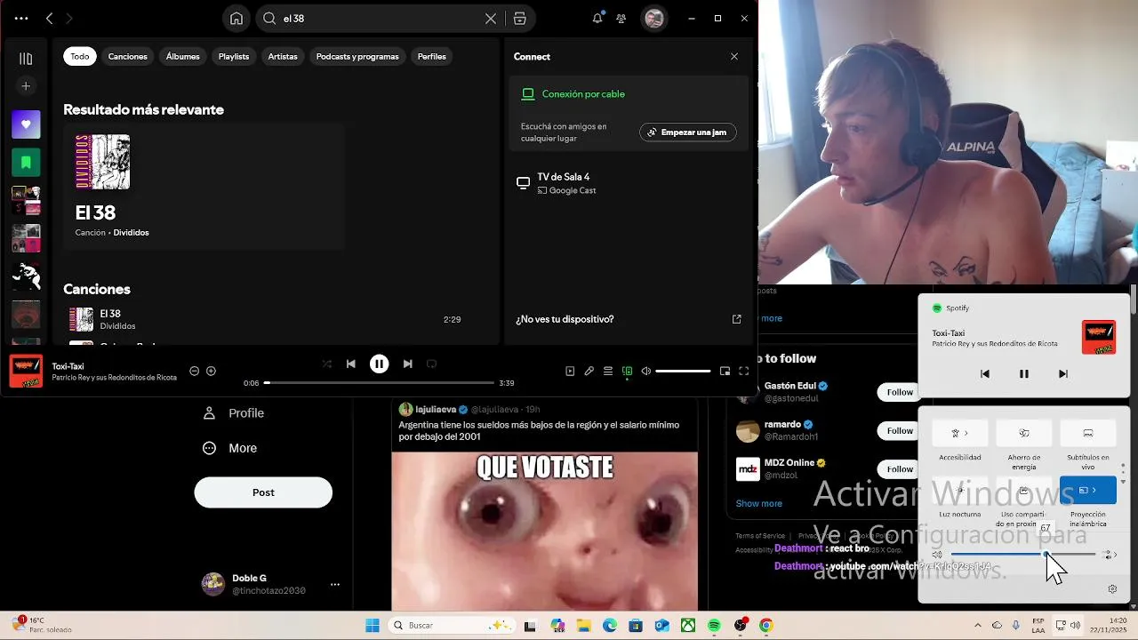Adjust Spotify volume slider
This screenshot has height=640, width=1138.
683,371
